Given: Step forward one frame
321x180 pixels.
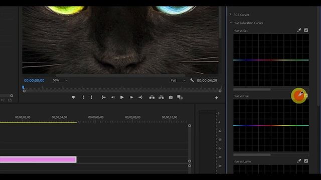Looking at the screenshot, I should pyautogui.click(x=131, y=97).
